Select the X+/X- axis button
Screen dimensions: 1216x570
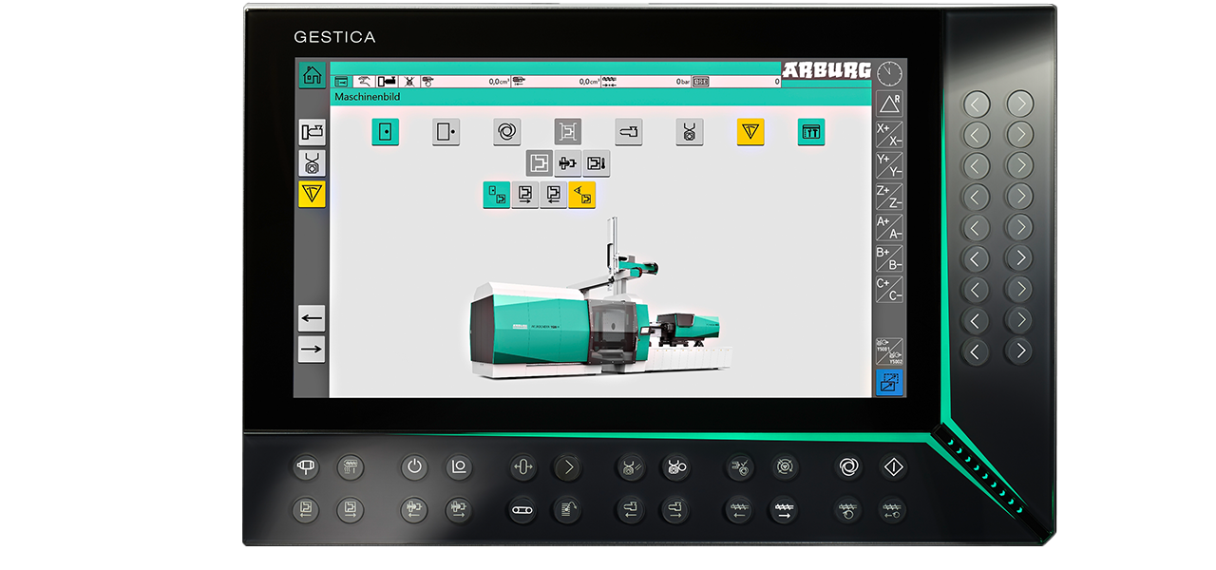pos(889,134)
